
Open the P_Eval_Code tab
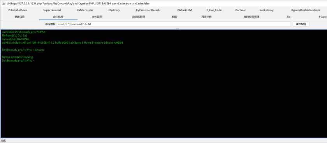[x=214, y=10]
